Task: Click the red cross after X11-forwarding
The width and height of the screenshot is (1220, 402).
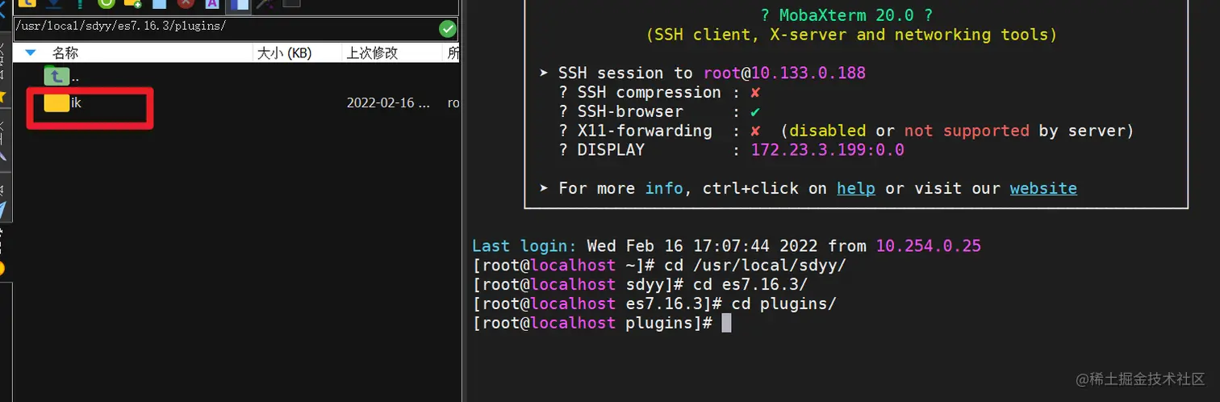Action: pos(755,131)
